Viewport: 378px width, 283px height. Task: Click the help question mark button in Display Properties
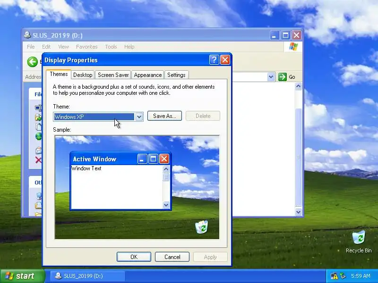214,60
